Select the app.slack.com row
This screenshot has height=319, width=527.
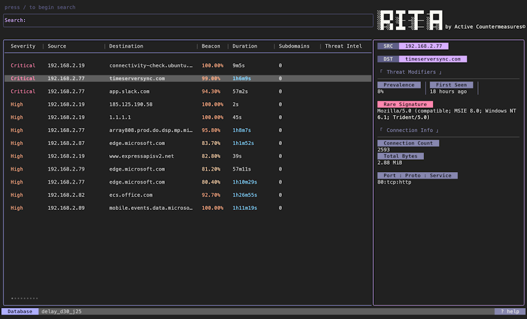coord(188,91)
